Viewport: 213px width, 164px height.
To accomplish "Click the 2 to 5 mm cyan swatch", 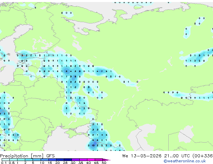I will click(x=29, y=160).
